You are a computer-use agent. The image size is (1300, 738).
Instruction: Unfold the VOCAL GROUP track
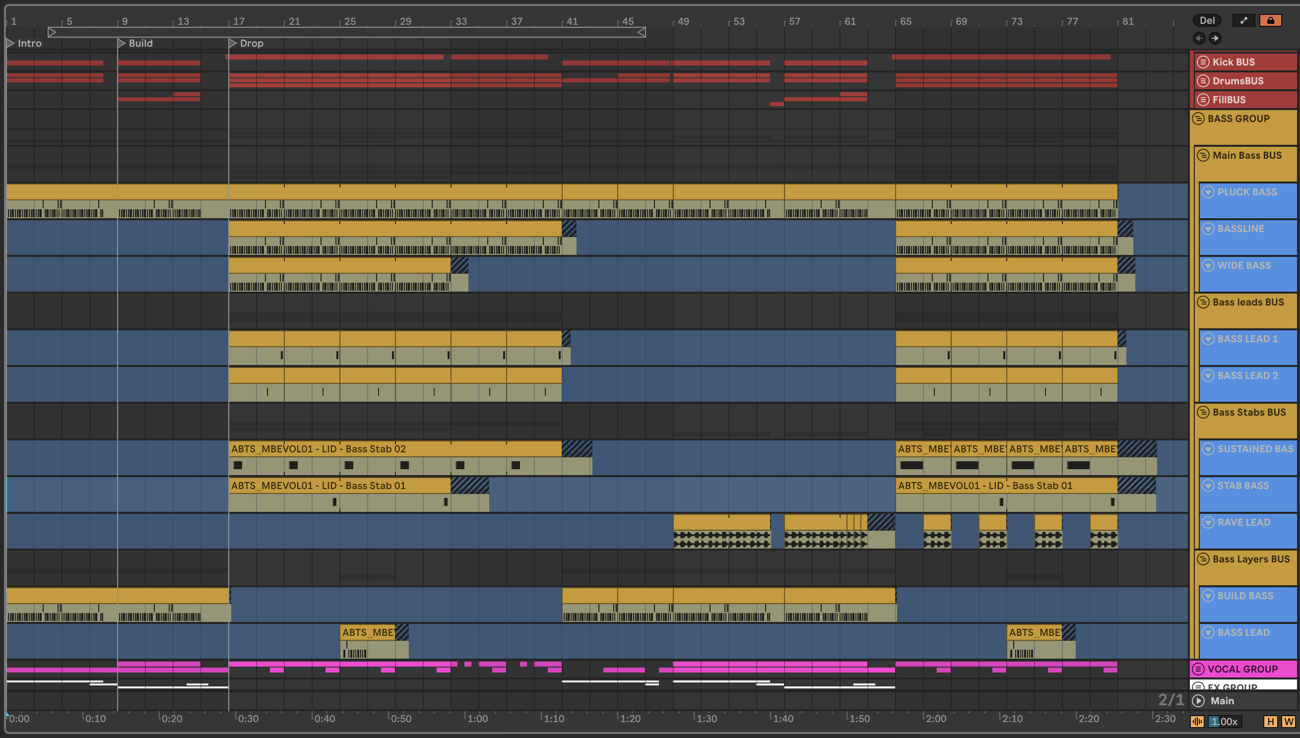point(1198,669)
